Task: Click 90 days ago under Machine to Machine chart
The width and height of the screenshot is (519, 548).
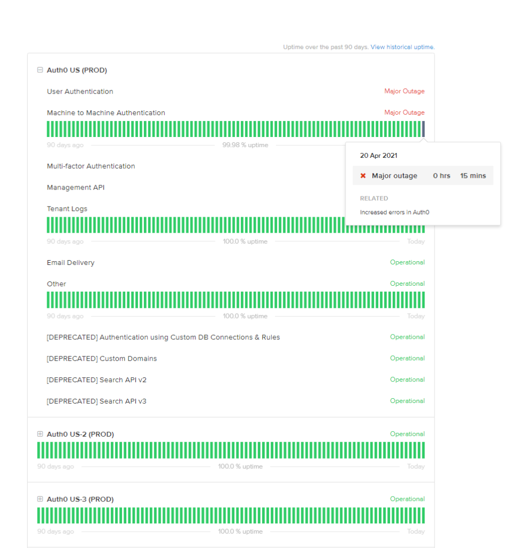Action: pos(65,145)
